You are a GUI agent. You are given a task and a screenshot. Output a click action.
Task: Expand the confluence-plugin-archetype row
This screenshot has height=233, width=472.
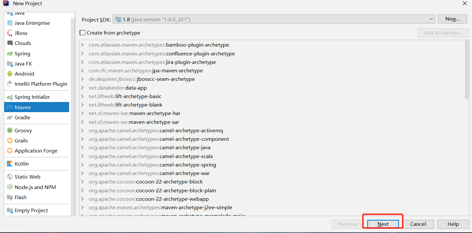[x=83, y=53]
